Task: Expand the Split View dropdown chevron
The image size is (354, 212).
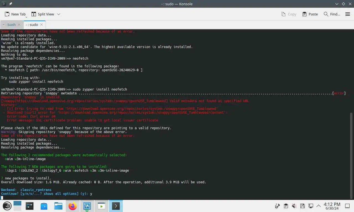Action: tap(59, 14)
